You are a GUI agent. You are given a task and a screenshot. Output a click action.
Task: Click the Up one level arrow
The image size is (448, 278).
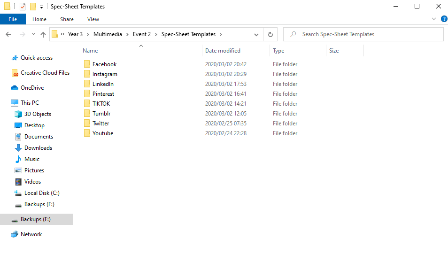point(43,34)
